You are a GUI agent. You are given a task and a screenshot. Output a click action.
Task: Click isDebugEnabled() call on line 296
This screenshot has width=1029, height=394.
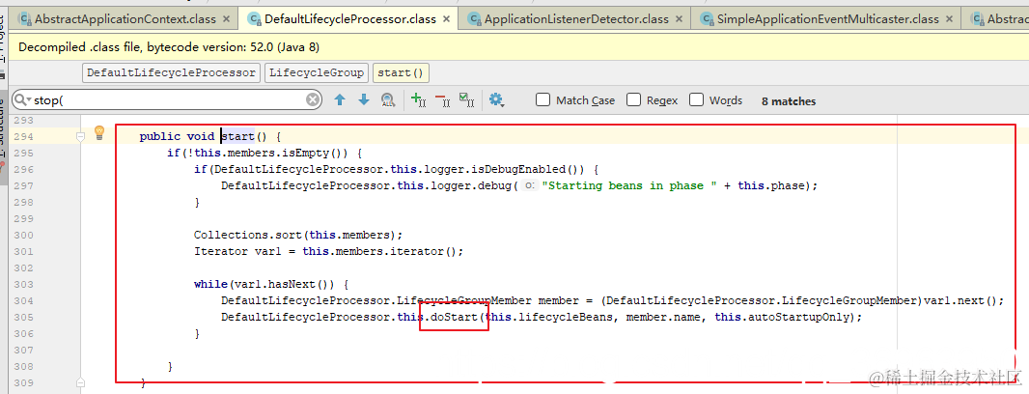point(517,169)
